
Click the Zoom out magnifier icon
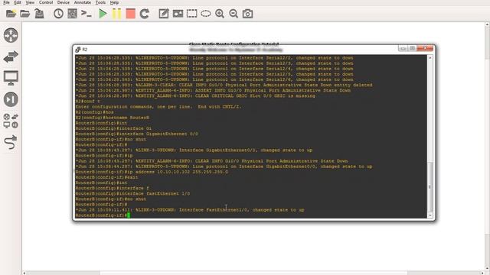click(x=234, y=14)
